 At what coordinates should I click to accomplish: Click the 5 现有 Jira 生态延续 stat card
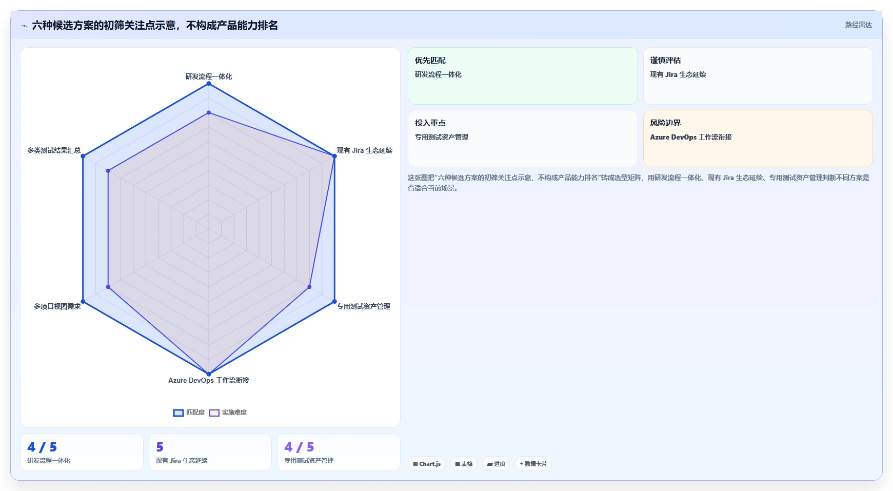point(210,452)
